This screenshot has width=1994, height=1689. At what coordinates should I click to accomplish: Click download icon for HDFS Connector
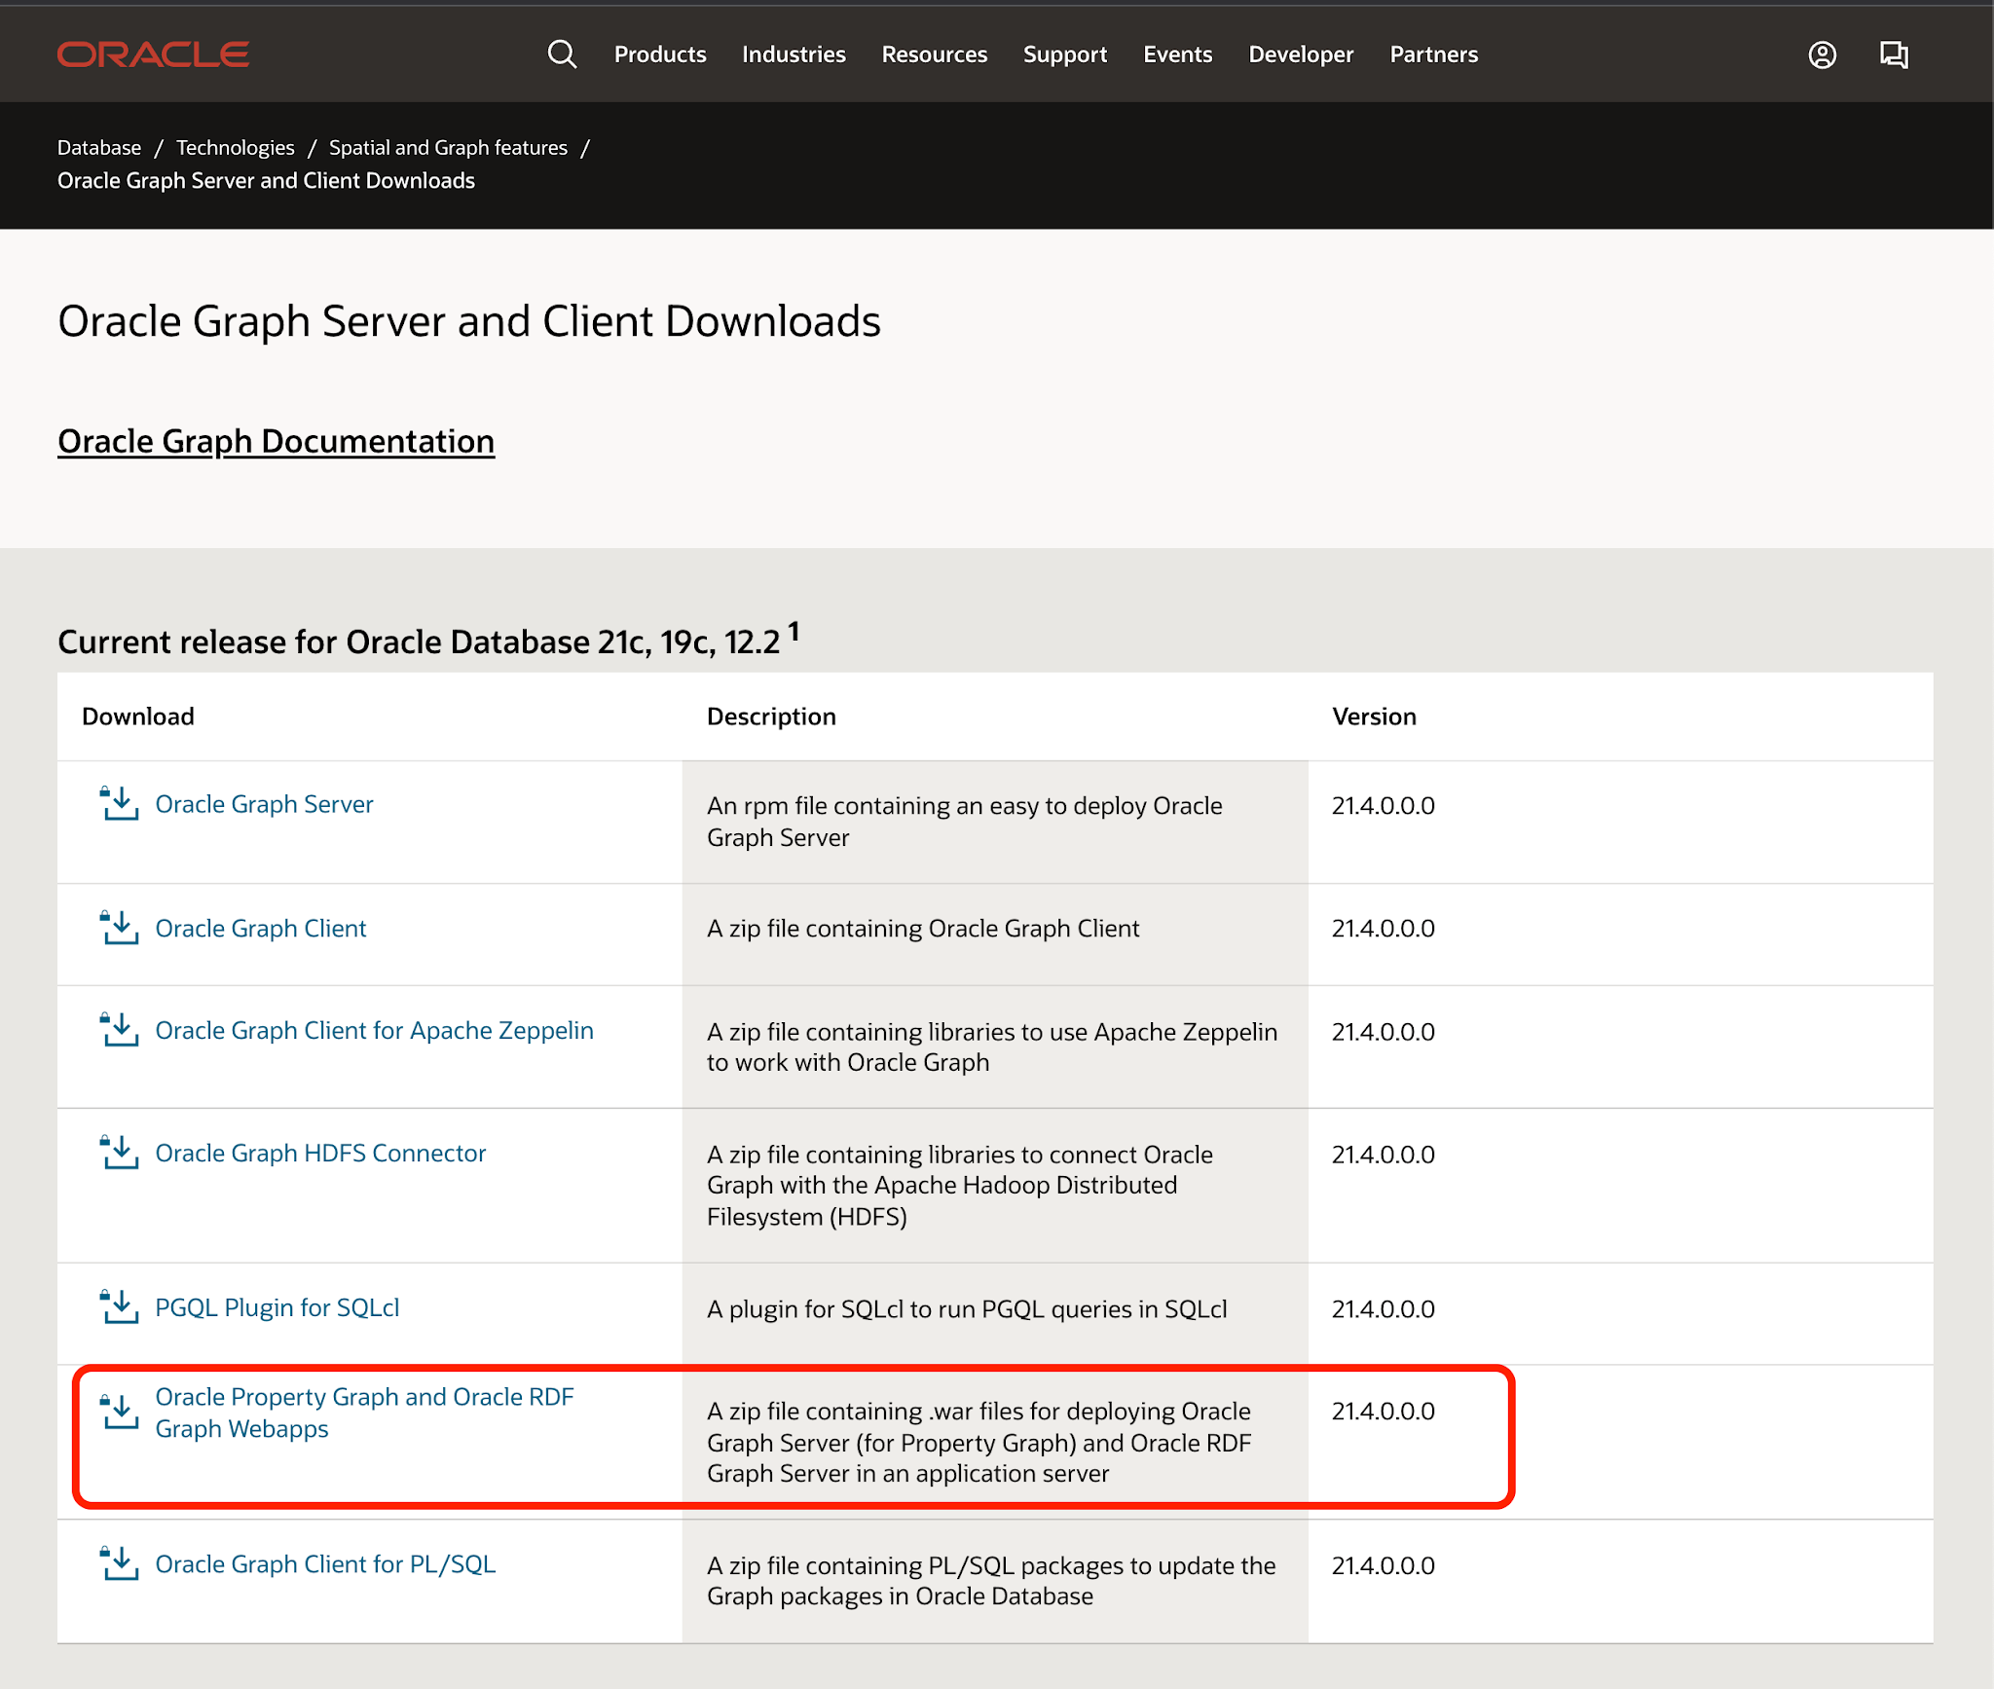(x=119, y=1153)
